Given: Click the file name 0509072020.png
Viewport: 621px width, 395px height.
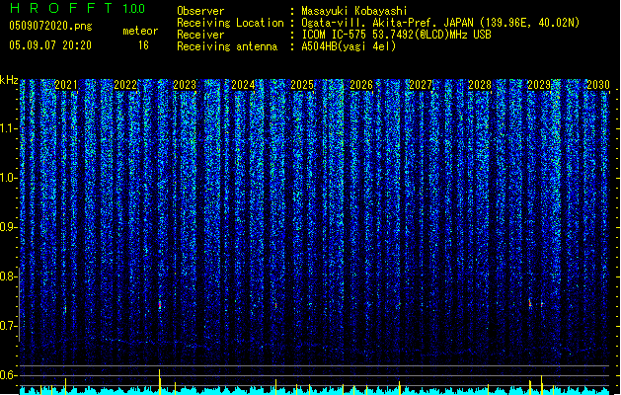Looking at the screenshot, I should click(x=50, y=26).
